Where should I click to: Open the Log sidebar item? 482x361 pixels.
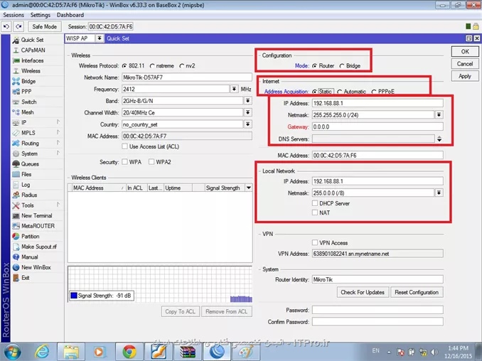[x=26, y=185]
